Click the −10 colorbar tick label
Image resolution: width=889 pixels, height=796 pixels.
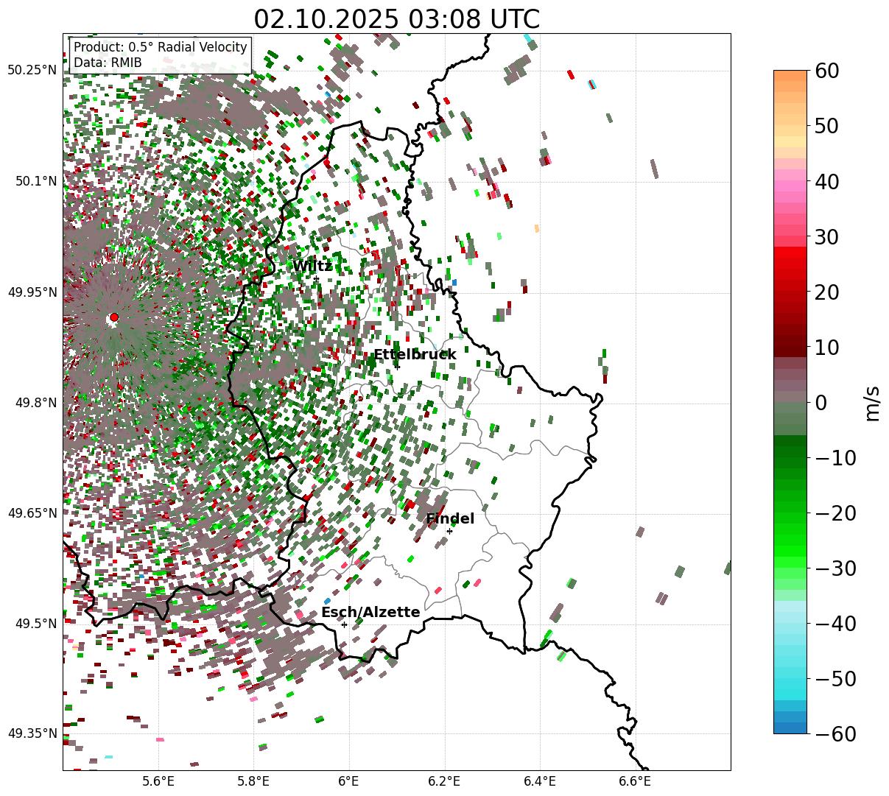click(834, 457)
